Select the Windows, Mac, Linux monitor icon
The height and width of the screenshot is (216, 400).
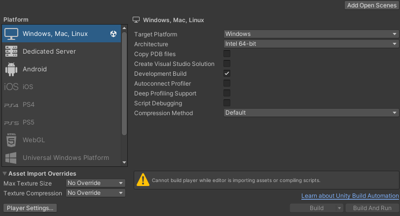pyautogui.click(x=11, y=34)
